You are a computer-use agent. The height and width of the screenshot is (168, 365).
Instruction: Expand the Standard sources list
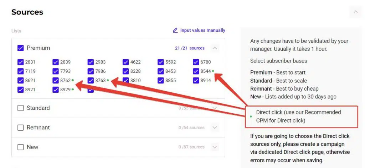click(x=215, y=108)
